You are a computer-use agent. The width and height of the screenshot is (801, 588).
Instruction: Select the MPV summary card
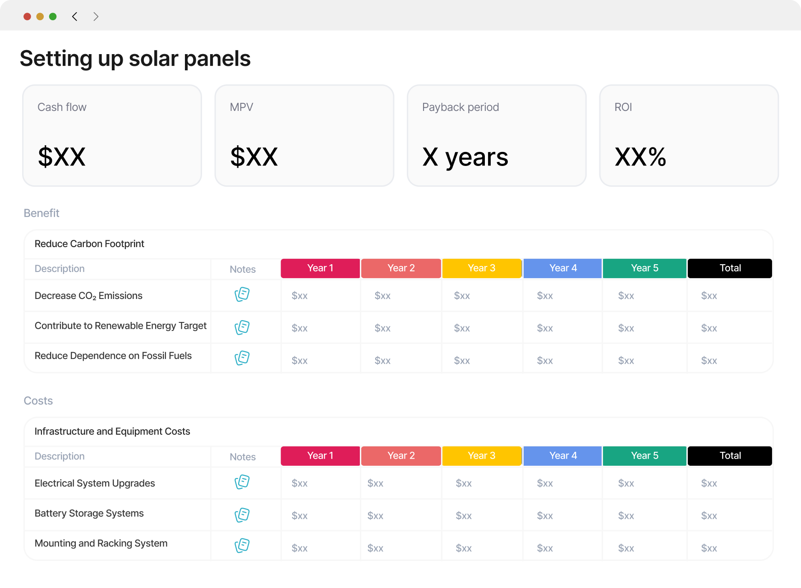pos(304,136)
